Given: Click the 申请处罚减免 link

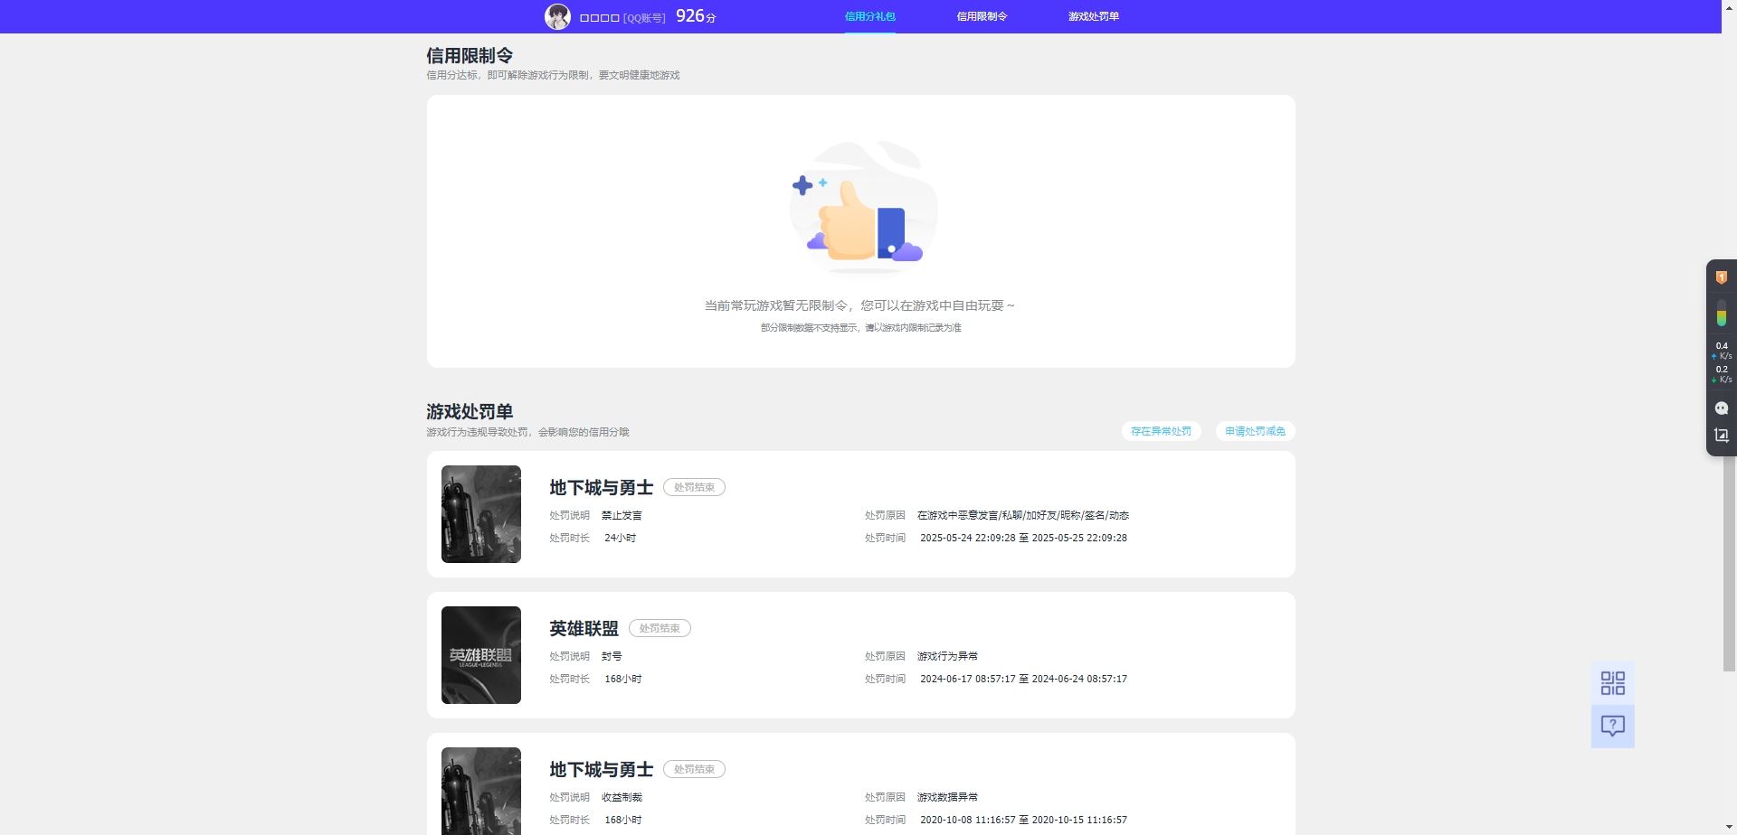Looking at the screenshot, I should point(1255,431).
